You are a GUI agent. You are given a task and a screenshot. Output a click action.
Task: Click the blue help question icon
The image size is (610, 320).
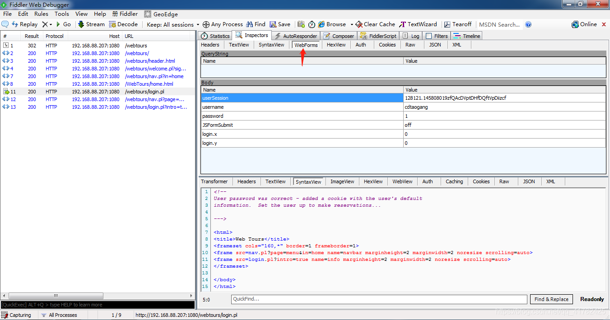(x=528, y=24)
